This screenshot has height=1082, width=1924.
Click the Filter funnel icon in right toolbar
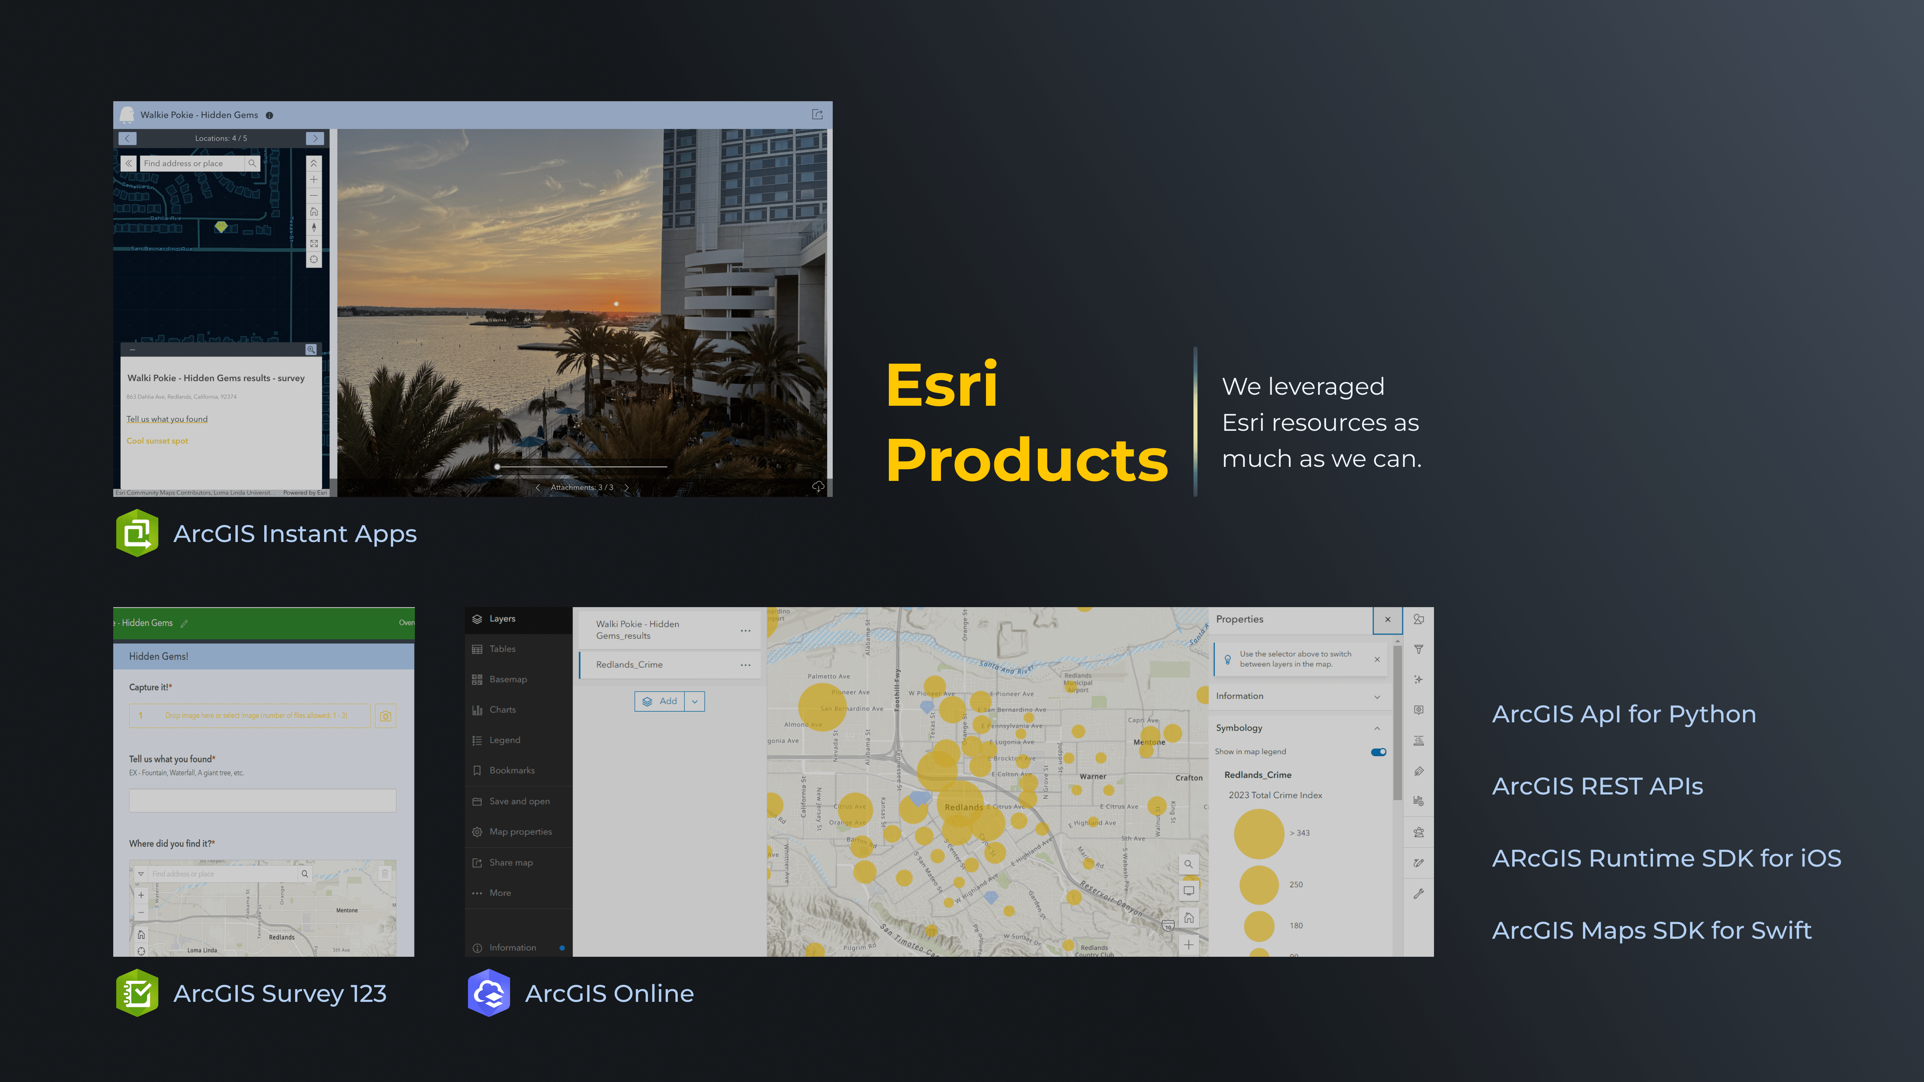1418,650
